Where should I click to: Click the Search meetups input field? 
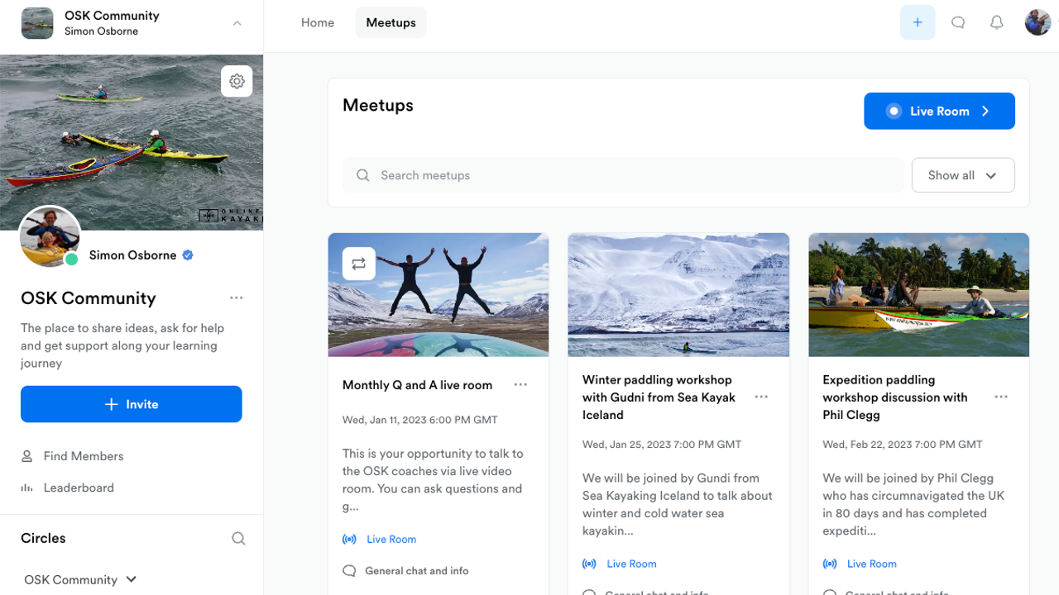click(623, 175)
